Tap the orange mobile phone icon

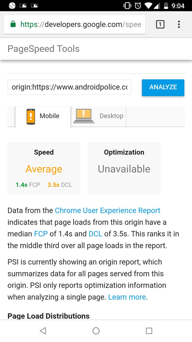31,116
